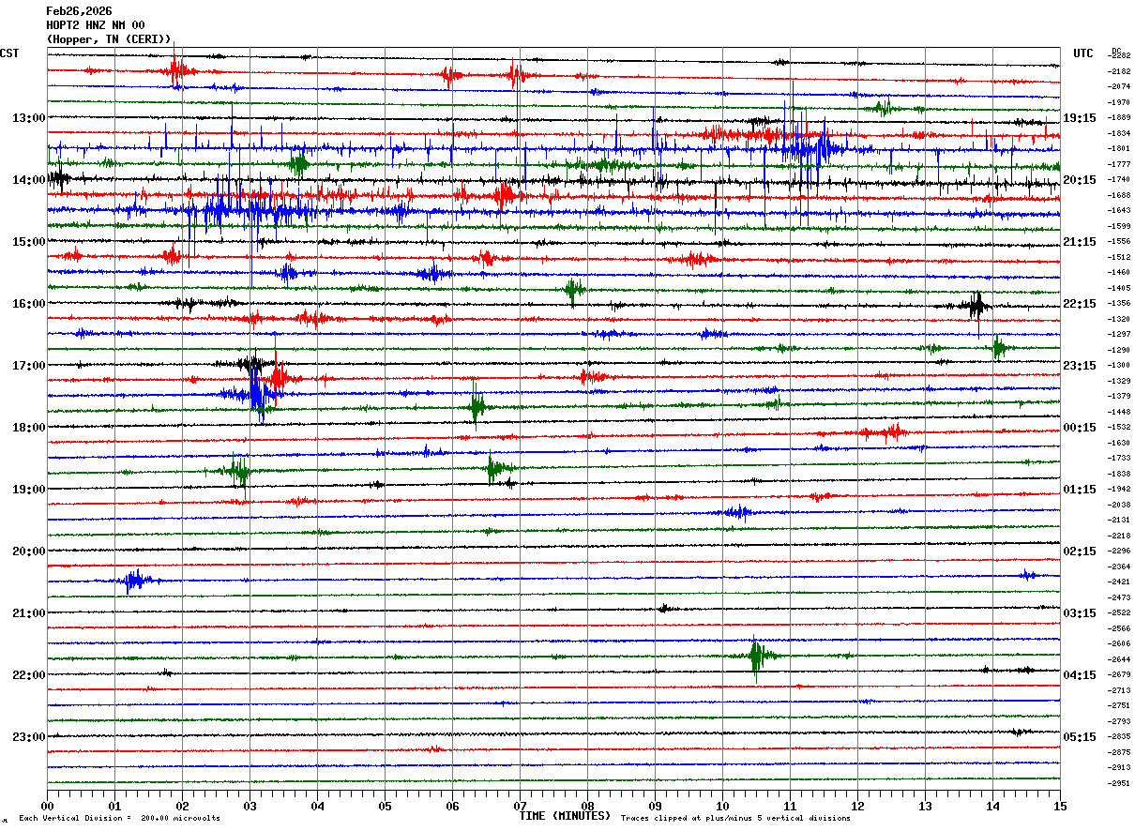Click the '20:15' UTC time label
The width and height of the screenshot is (1135, 831).
tap(1080, 180)
